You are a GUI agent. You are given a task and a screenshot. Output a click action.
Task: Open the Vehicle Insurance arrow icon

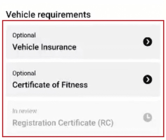(x=147, y=42)
